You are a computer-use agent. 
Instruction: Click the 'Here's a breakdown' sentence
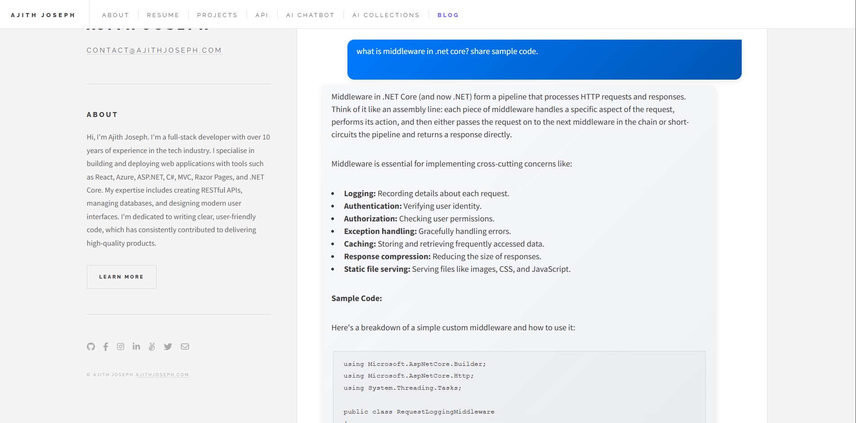pos(453,328)
